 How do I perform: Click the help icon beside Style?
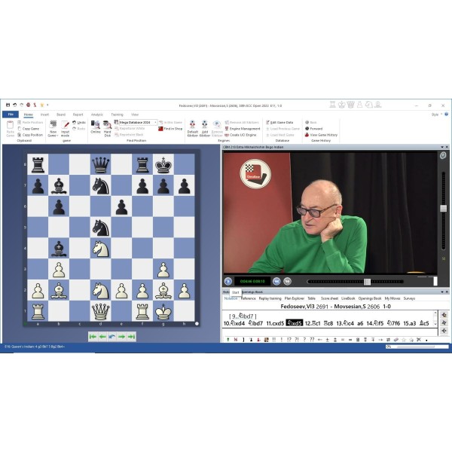[446, 115]
